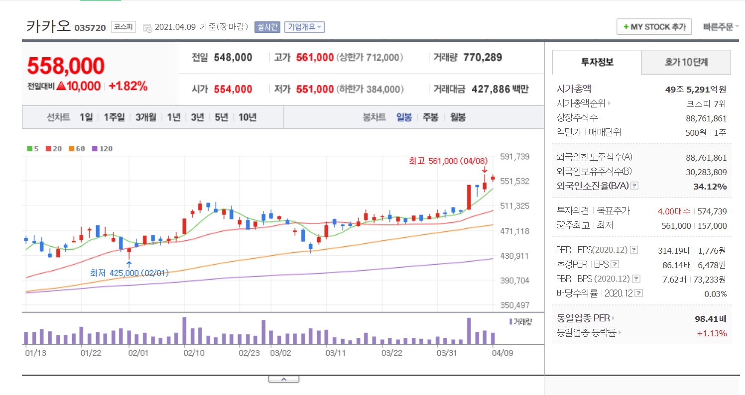Collapse the chart panel with the bottom chevron
Image resolution: width=745 pixels, height=395 pixels.
tap(284, 379)
